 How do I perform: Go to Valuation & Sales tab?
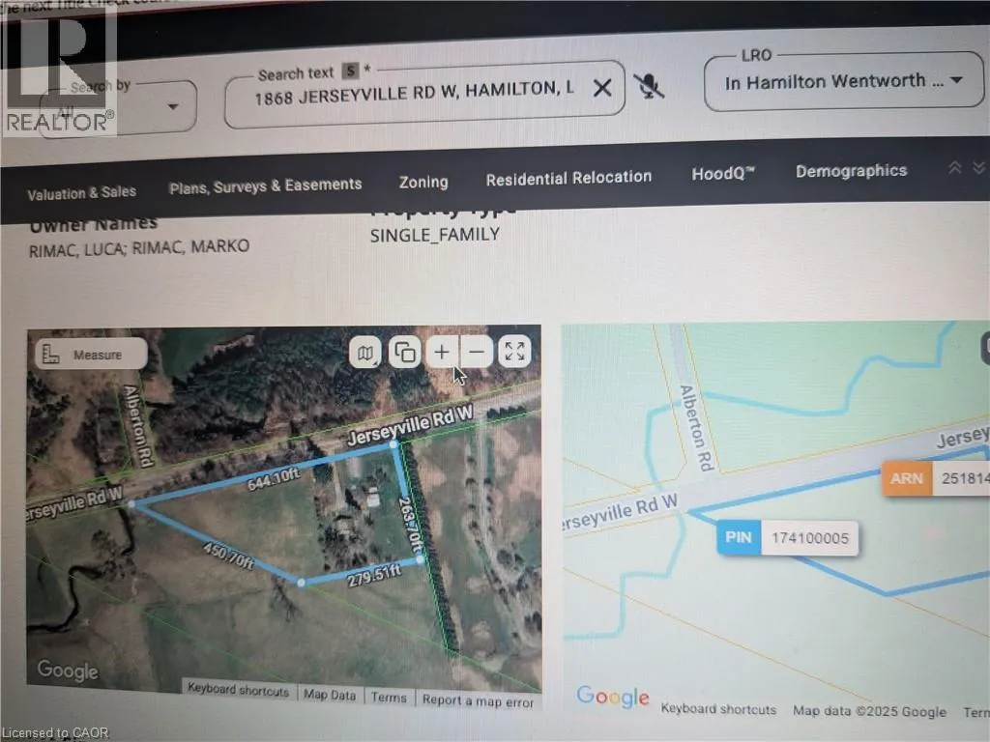tap(81, 193)
